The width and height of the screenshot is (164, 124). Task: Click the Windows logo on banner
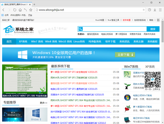(x=23, y=55)
